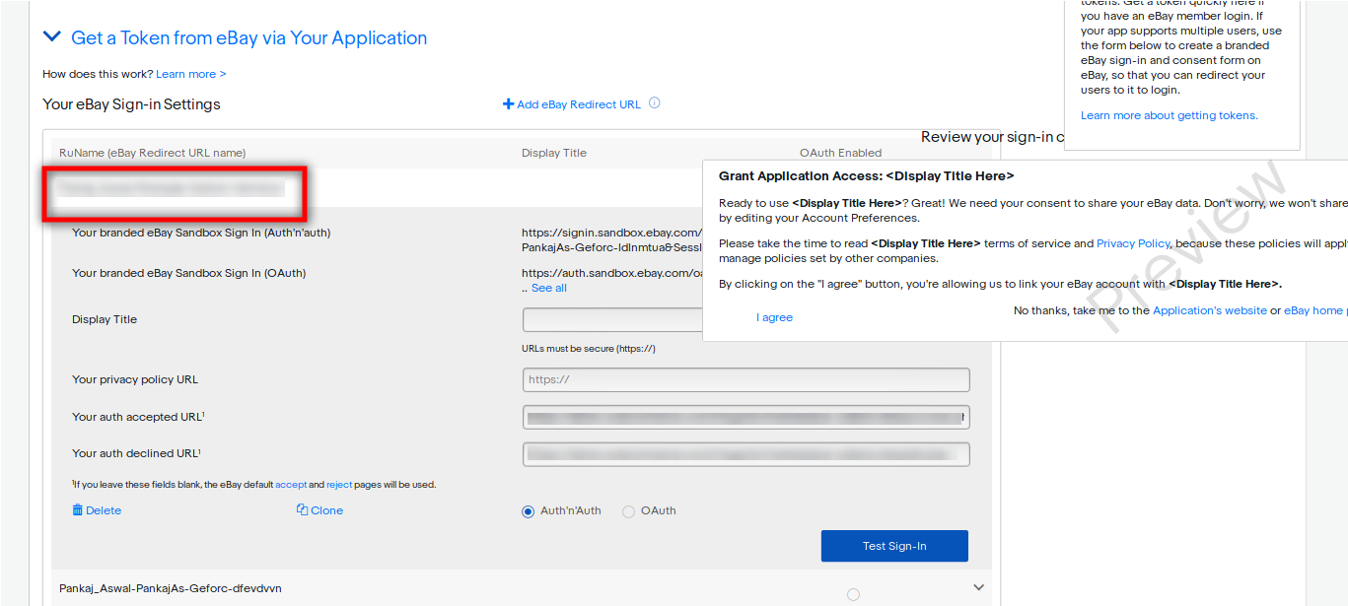Click the Grant Application Access preview title
Image resolution: width=1348 pixels, height=606 pixels.
point(867,176)
